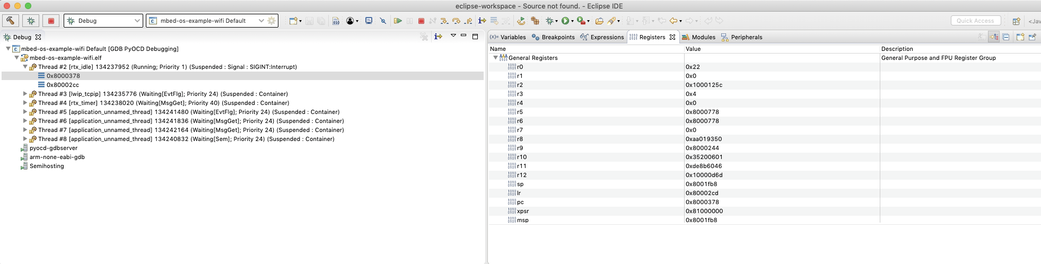1041x264 pixels.
Task: Toggle skip all breakpoints
Action: tap(383, 21)
